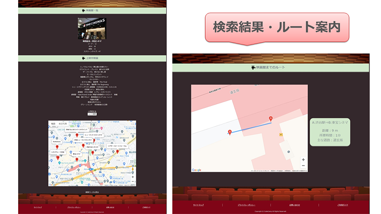
Task: Zoom out on the route map
Action: click(x=303, y=165)
